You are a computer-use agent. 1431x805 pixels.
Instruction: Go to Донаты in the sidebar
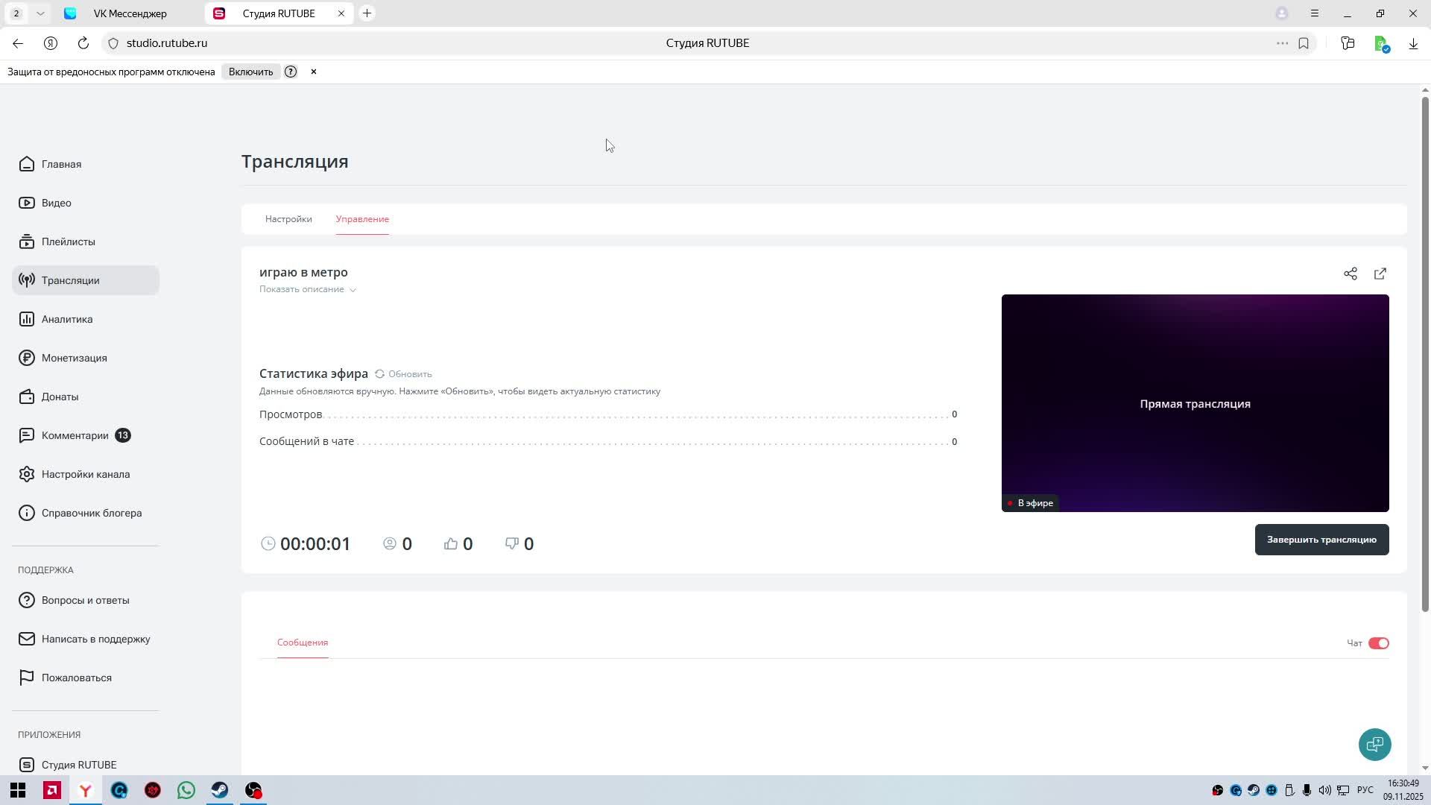60,397
